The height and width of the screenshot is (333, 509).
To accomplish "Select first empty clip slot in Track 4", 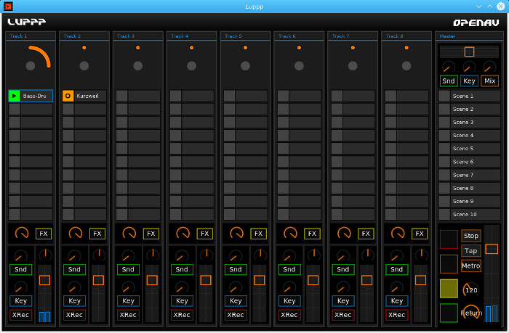I will [x=191, y=96].
